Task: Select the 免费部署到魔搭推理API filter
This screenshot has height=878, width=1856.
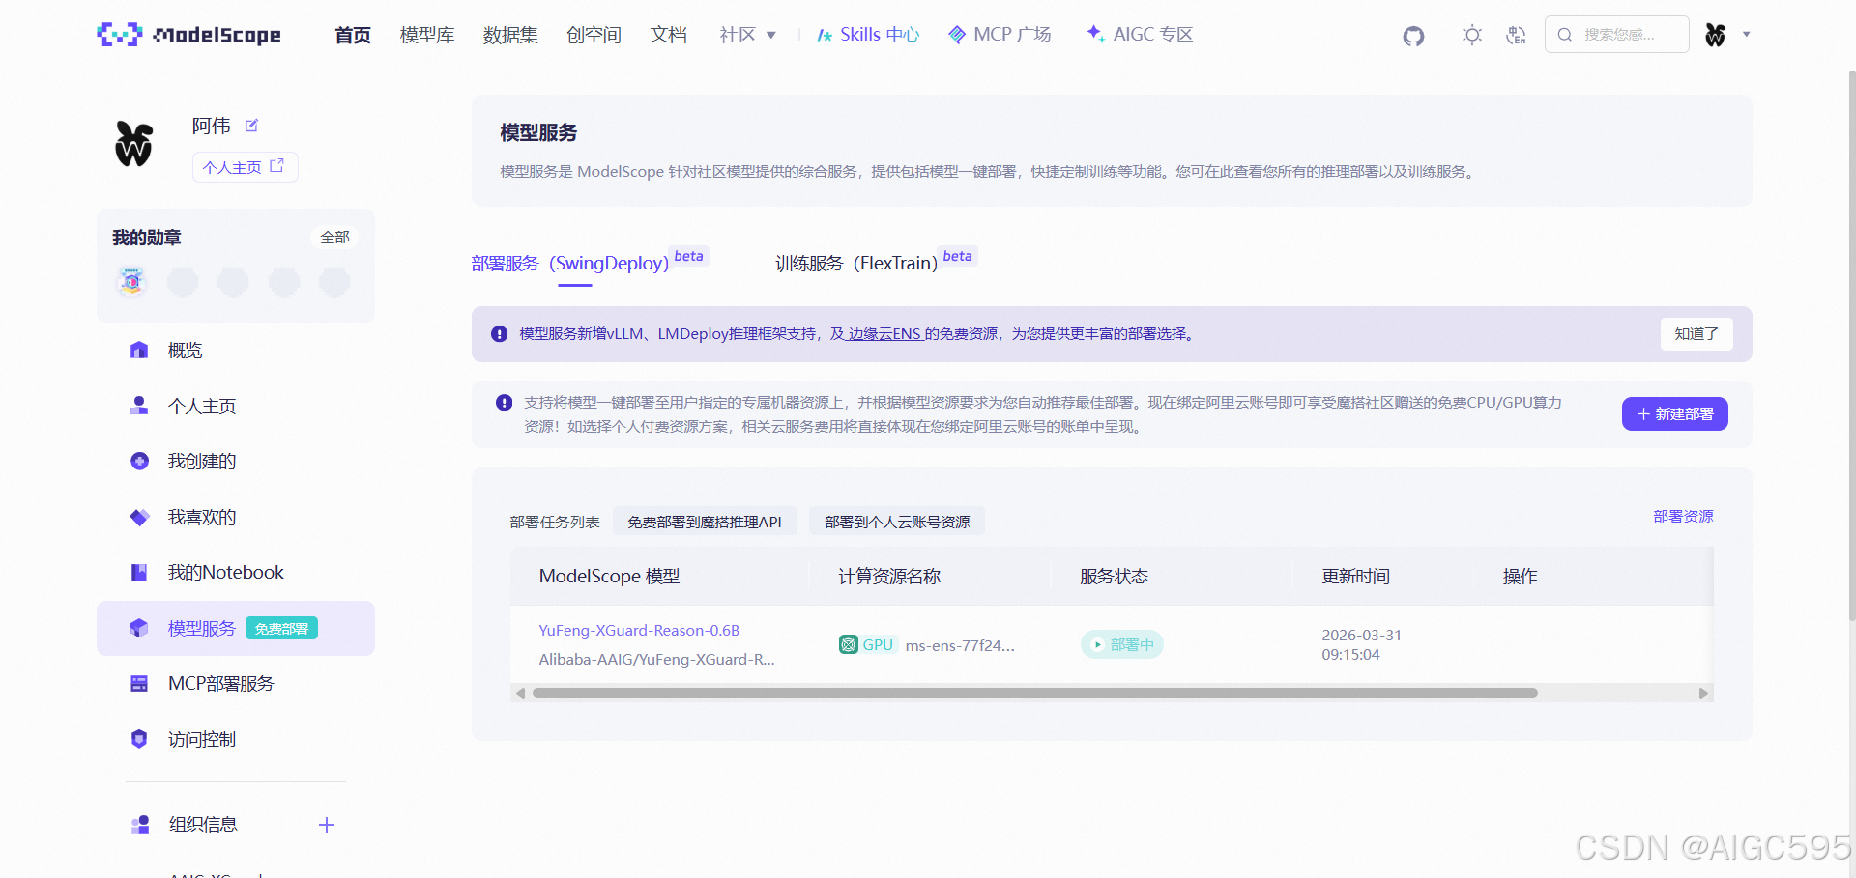Action: pyautogui.click(x=705, y=522)
